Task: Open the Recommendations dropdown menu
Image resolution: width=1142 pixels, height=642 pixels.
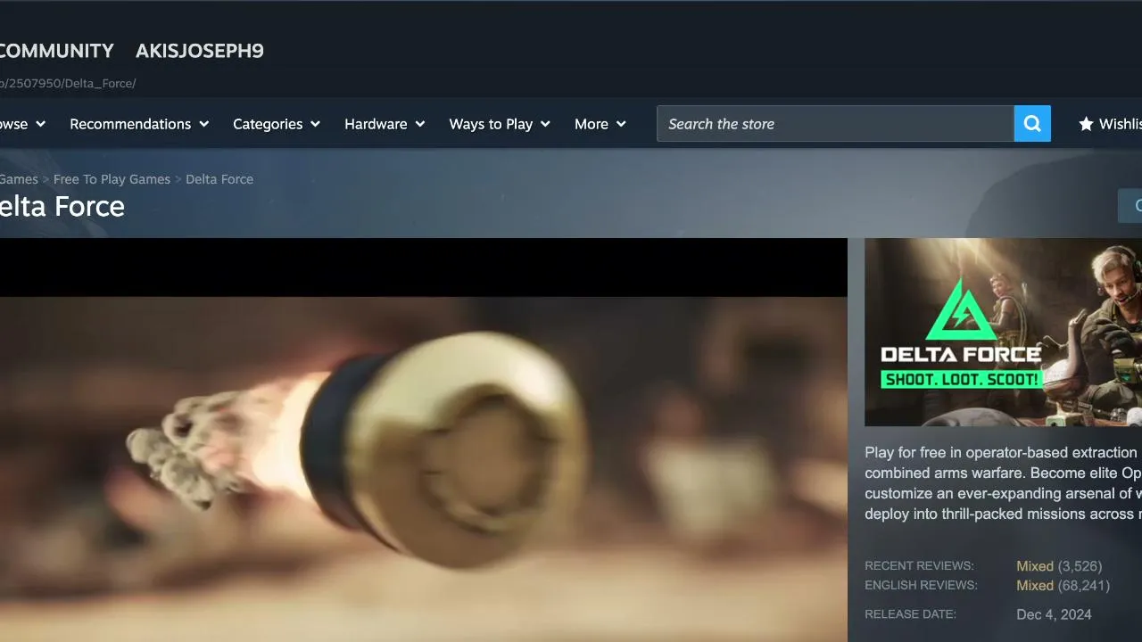Action: (x=139, y=124)
